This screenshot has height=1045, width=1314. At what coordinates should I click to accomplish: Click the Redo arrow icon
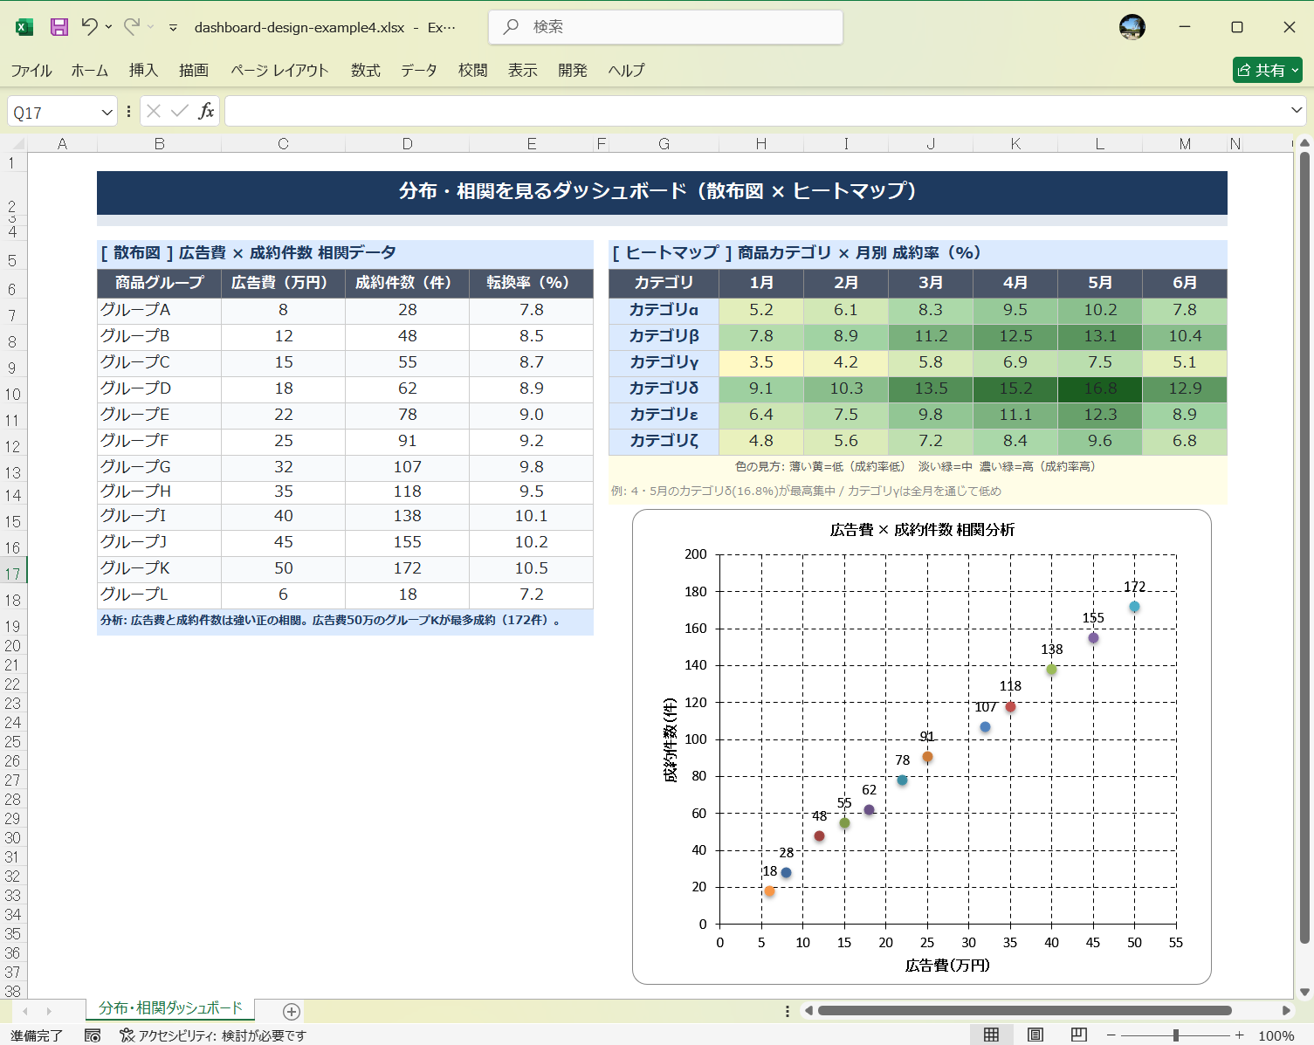coord(131,26)
